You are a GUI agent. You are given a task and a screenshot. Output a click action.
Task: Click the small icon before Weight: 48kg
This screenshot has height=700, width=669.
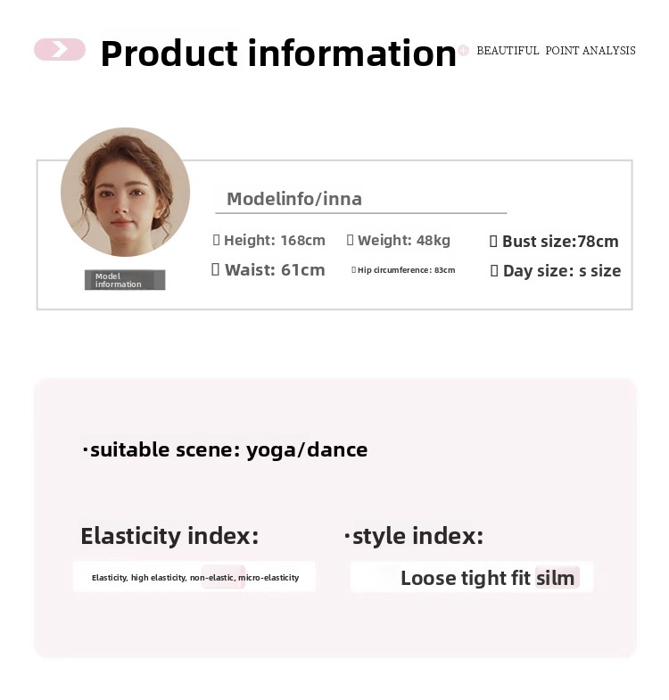(x=350, y=240)
